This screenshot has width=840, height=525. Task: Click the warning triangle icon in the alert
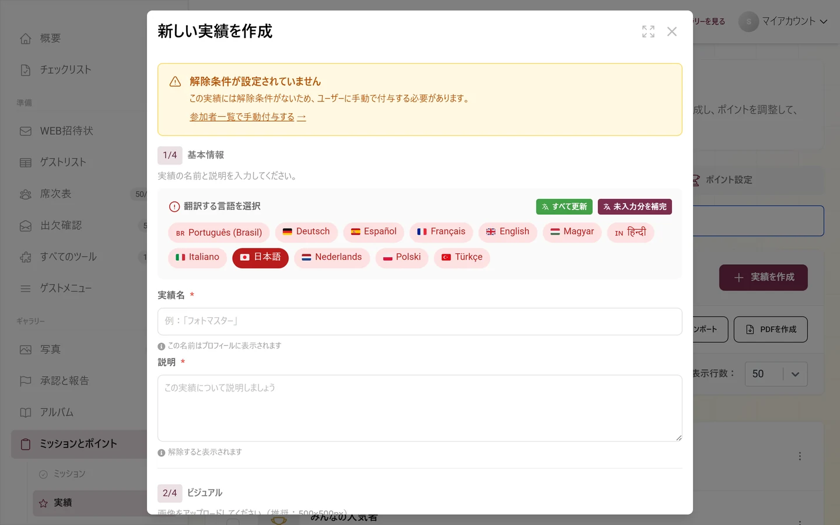pyautogui.click(x=175, y=82)
